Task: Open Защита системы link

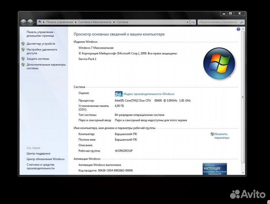Action: tap(38, 59)
